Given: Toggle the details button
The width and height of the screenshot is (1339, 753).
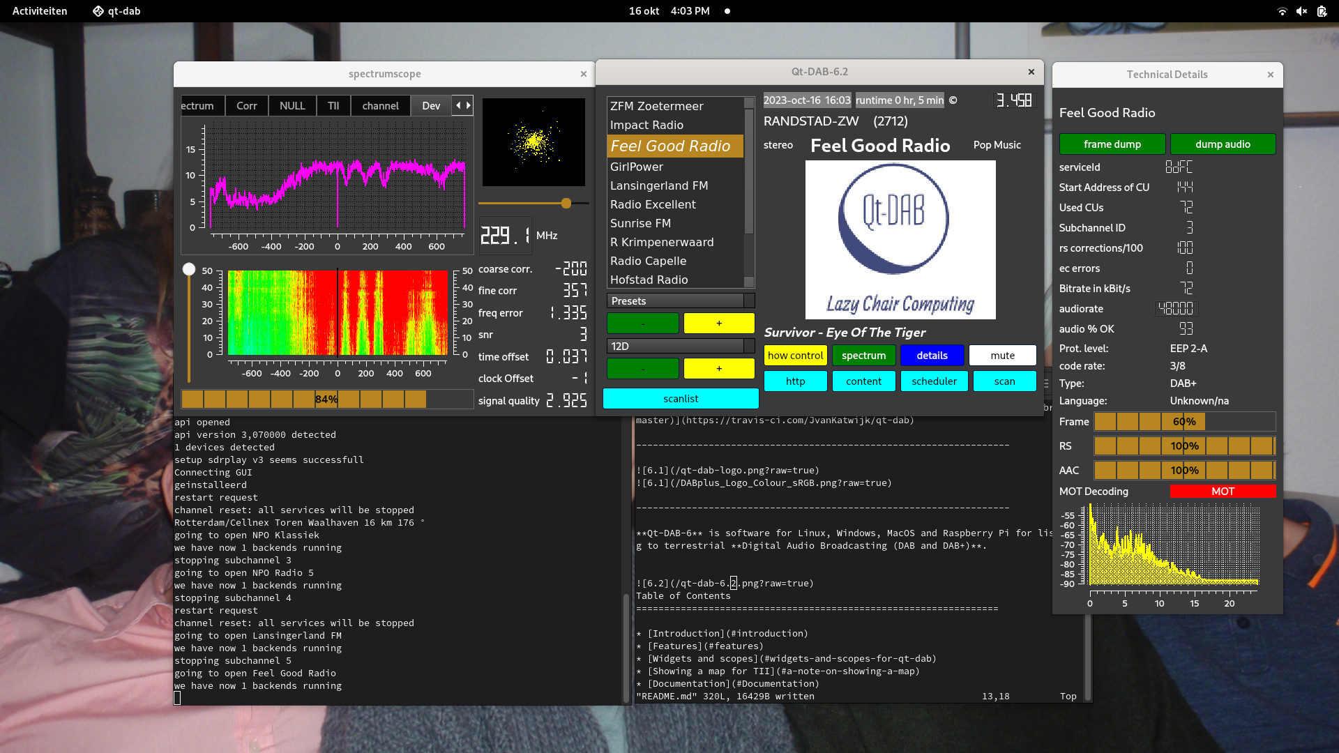Looking at the screenshot, I should (932, 355).
